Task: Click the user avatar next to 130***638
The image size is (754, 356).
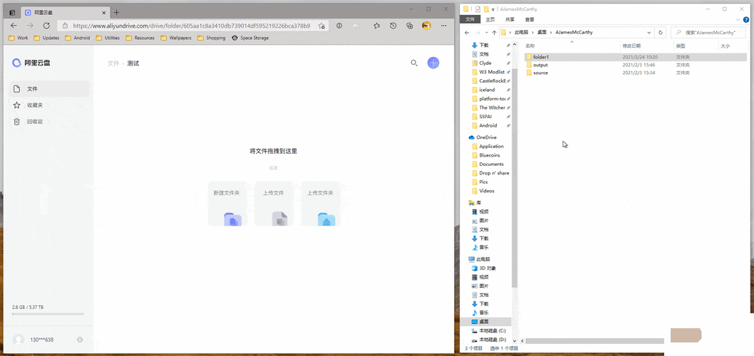Action: pyautogui.click(x=19, y=340)
